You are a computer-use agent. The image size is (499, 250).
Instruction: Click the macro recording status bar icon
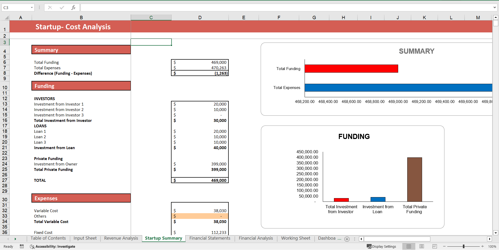[x=22, y=246]
